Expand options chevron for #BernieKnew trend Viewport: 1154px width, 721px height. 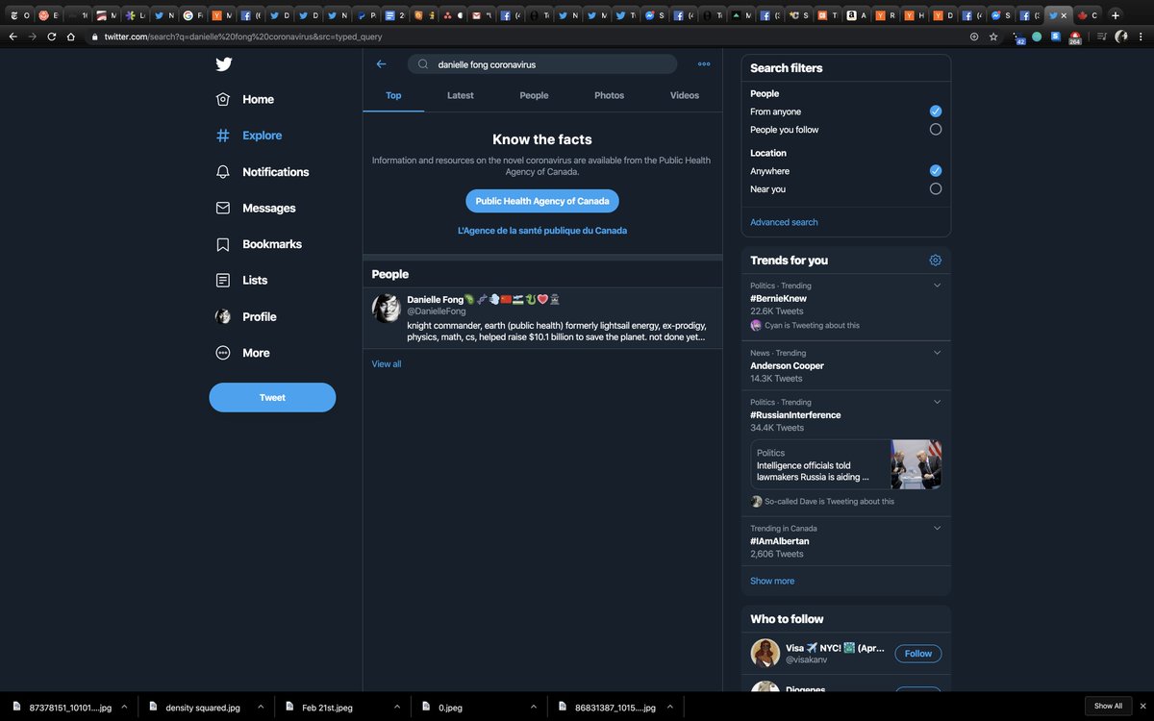[x=937, y=286]
